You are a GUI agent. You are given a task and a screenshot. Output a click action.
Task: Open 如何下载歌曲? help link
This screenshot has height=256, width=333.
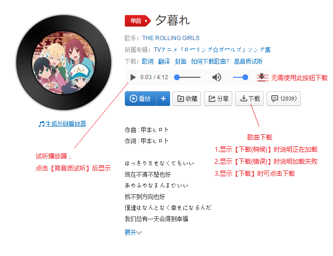(x=210, y=61)
